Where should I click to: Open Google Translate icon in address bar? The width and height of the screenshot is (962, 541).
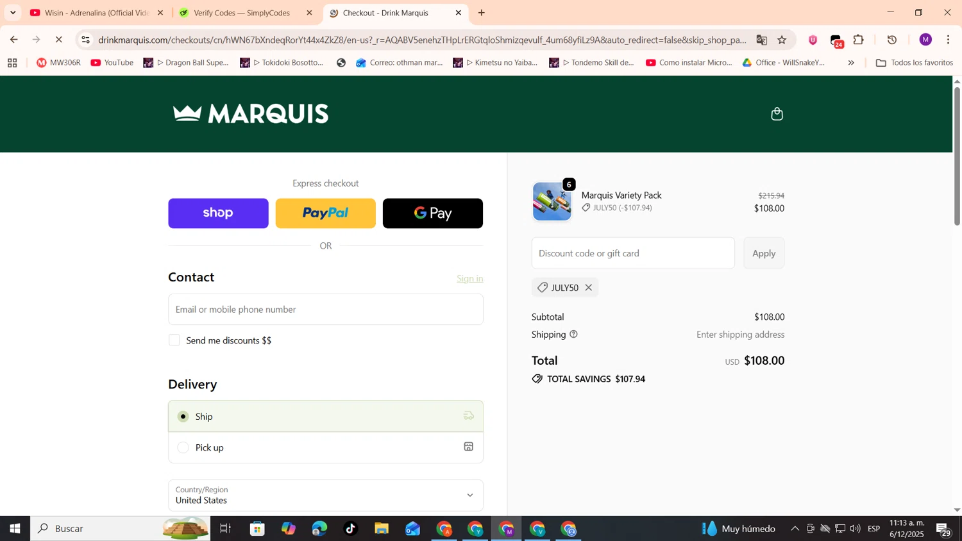(761, 40)
